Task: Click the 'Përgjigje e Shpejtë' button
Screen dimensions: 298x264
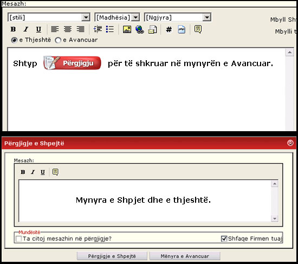Action: (112, 256)
